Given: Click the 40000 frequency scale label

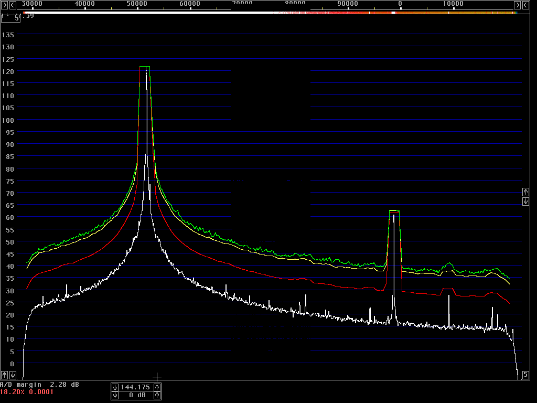Looking at the screenshot, I should tap(84, 4).
